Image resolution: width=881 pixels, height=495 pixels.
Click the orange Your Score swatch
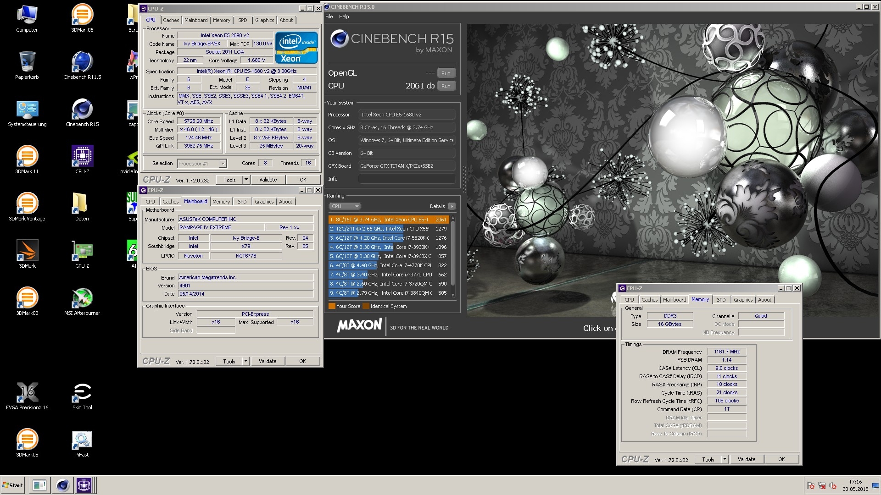pyautogui.click(x=332, y=306)
